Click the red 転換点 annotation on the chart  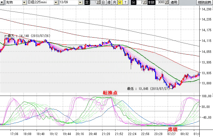pyautogui.click(x=110, y=93)
